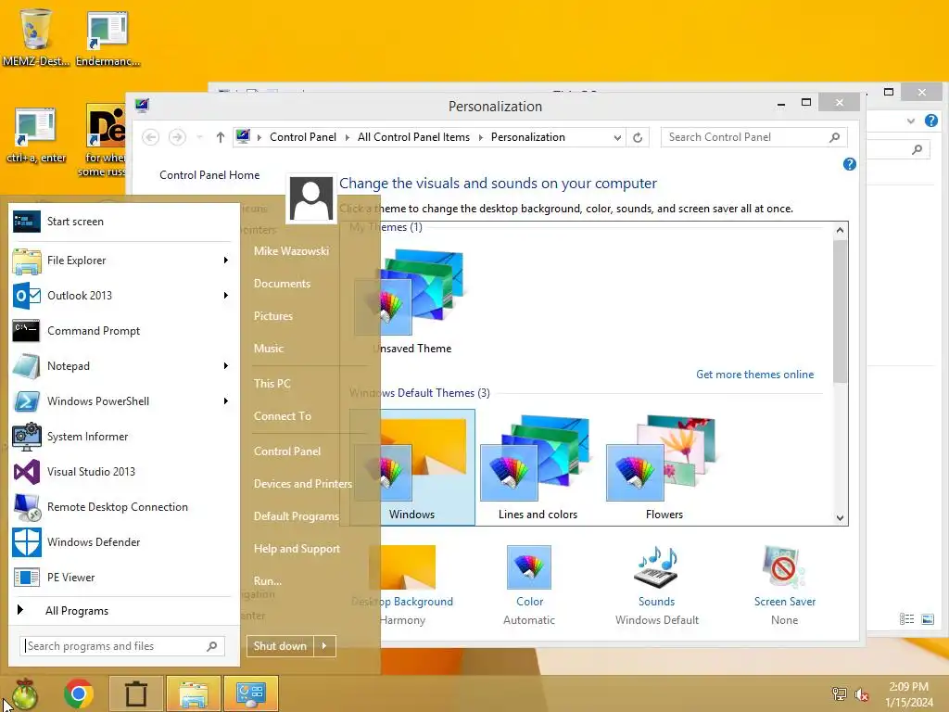This screenshot has height=712, width=949.
Task: Open Run... from start menu
Action: pos(268,580)
